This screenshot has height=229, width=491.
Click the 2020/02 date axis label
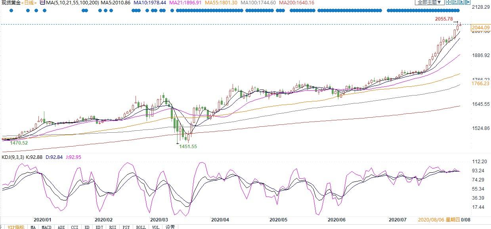click(103, 219)
